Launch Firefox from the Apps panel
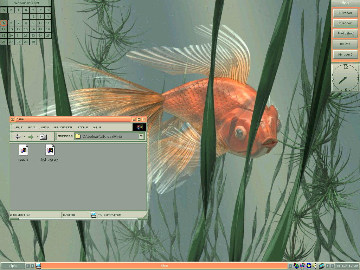 345,13
